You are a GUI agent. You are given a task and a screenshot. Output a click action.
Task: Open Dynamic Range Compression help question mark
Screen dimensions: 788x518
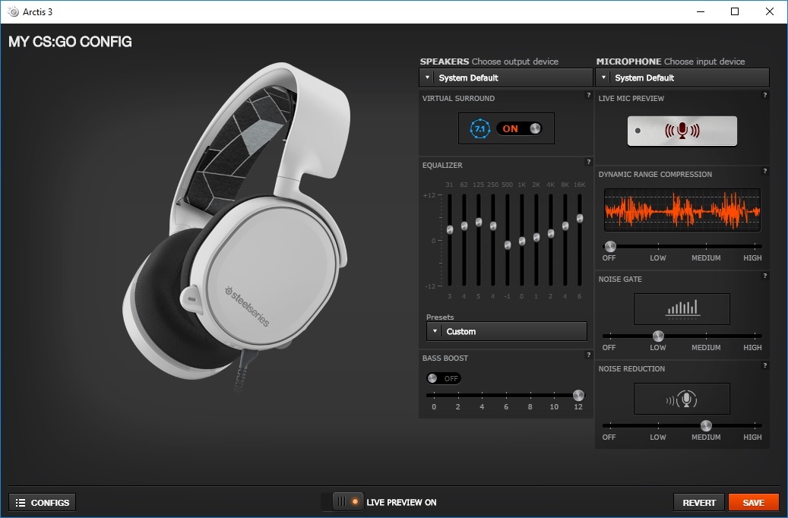(x=765, y=171)
